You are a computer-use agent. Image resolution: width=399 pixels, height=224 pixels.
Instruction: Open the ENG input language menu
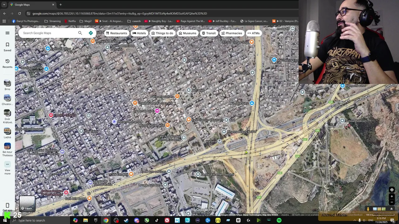coord(371,220)
